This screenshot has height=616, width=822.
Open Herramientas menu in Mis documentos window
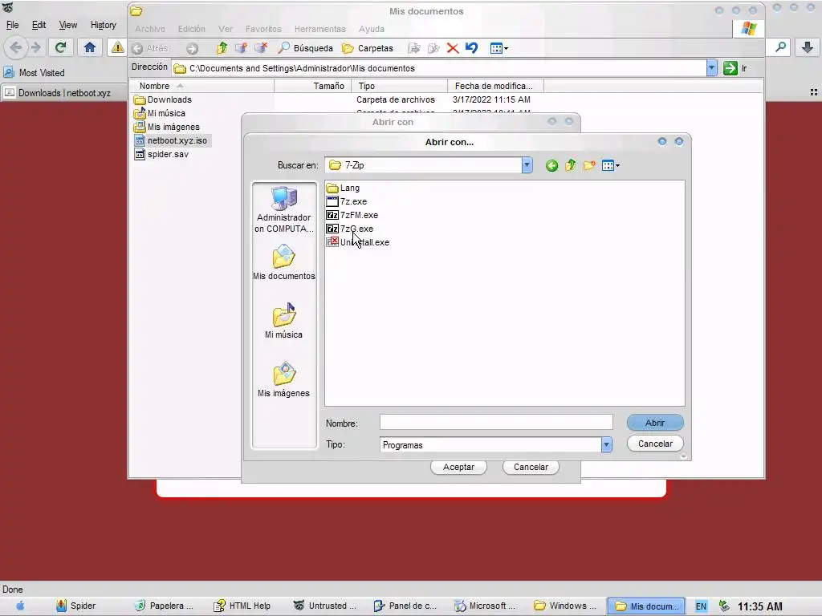click(x=319, y=29)
